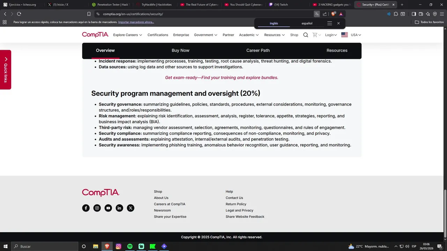This screenshot has width=447, height=251.
Task: Open the Brave Wallet icon
Action: tap(421, 14)
